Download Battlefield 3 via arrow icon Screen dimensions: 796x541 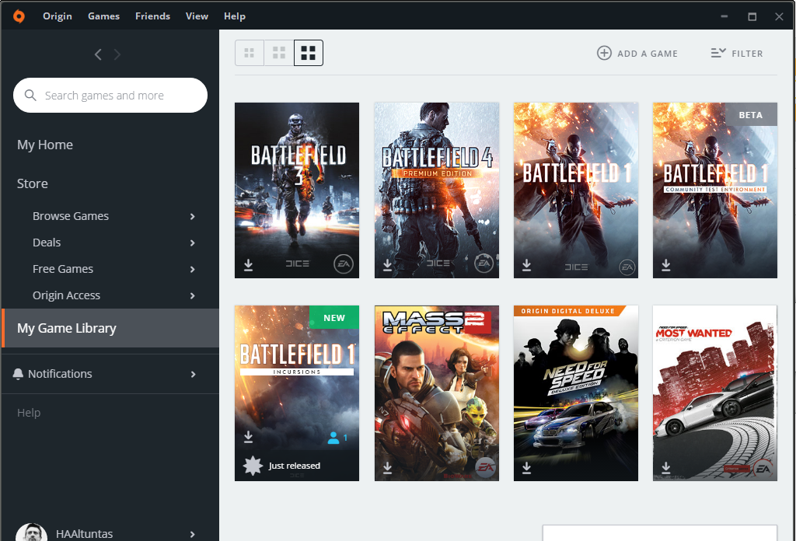[x=248, y=265]
